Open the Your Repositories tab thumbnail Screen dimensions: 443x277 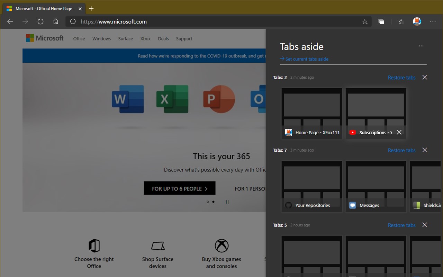tap(312, 186)
